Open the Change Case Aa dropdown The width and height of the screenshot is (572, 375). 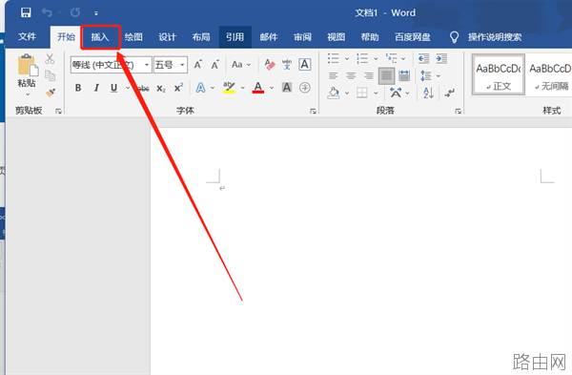(x=241, y=65)
